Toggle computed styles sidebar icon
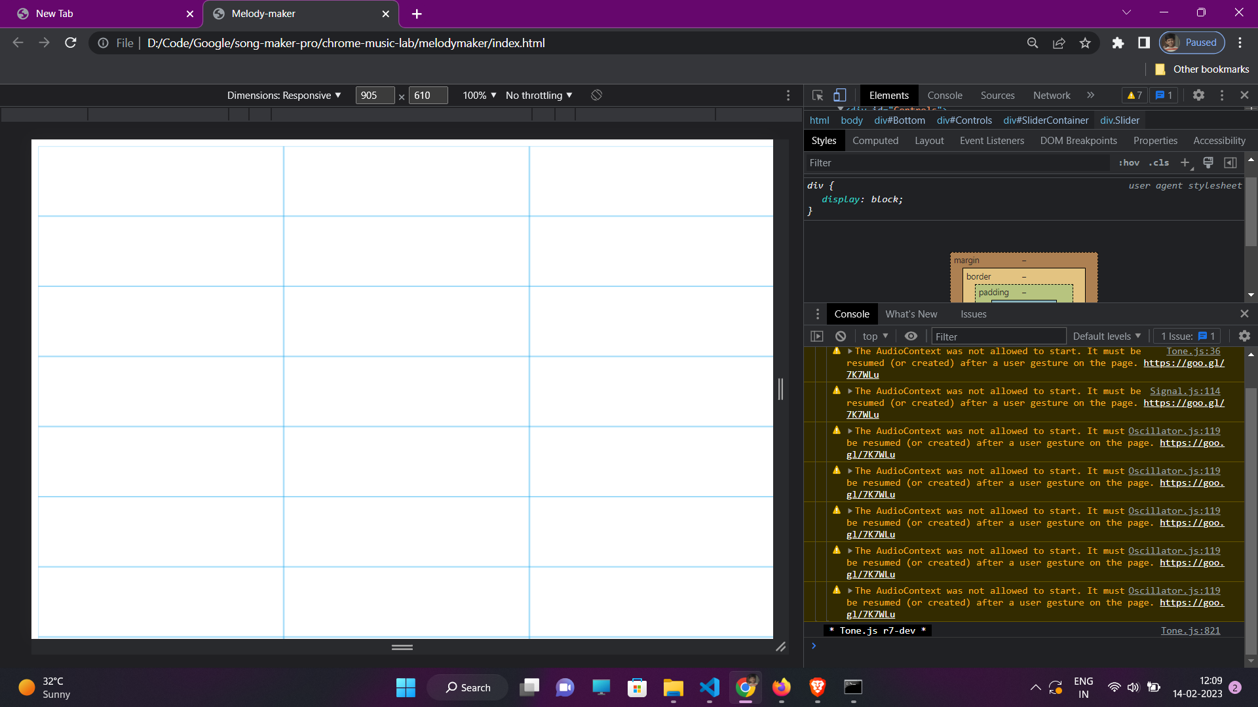Screen dimensions: 1258x707 (1230, 162)
